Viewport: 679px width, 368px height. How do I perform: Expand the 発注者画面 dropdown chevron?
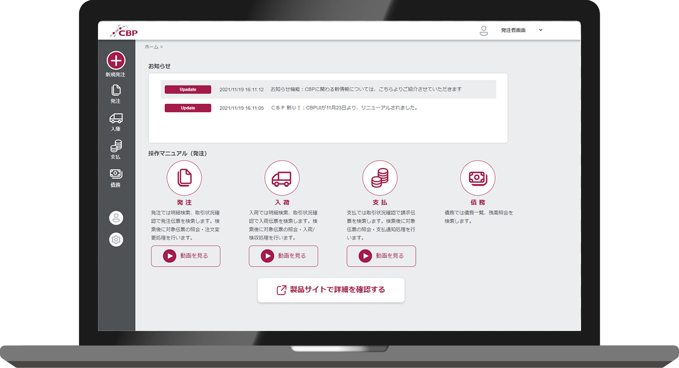pos(541,30)
